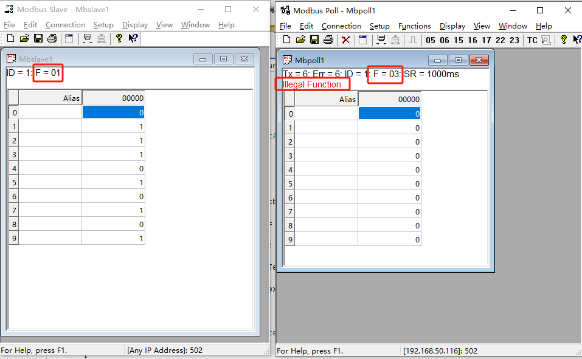Close the Mbpoll1 child window with red X

point(479,60)
